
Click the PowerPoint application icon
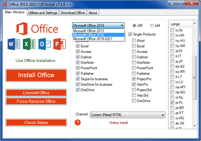60,44
